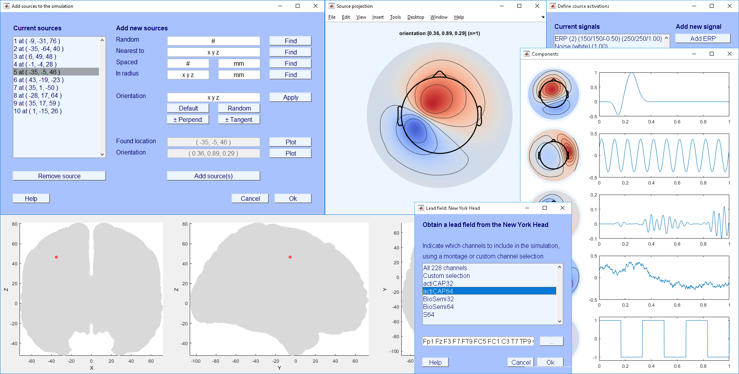Viewport: 739px width, 374px height.
Task: Click the MATLAB icon in the Add sources title bar
Action: (x=6, y=6)
